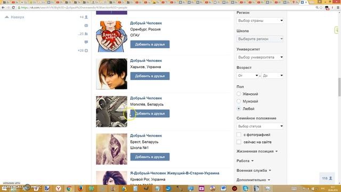Launch Firefox from the taskbar
The width and height of the screenshot is (341, 192).
pyautogui.click(x=80, y=188)
